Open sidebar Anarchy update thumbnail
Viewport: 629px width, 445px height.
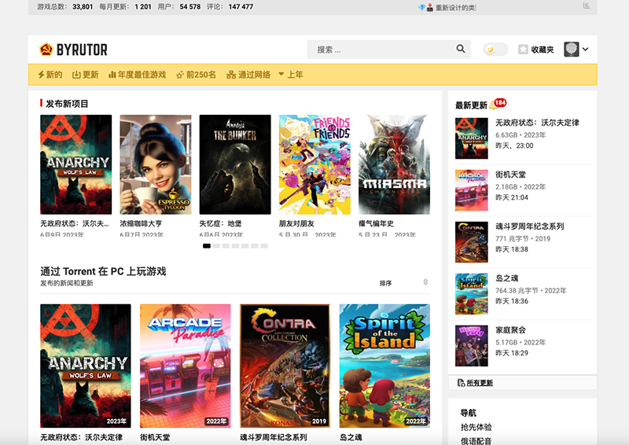click(x=472, y=138)
